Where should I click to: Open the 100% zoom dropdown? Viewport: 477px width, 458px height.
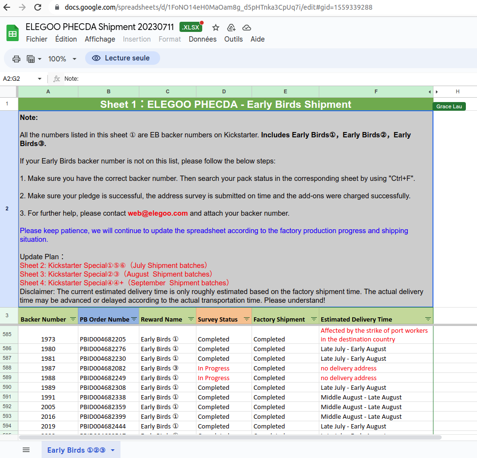point(62,59)
